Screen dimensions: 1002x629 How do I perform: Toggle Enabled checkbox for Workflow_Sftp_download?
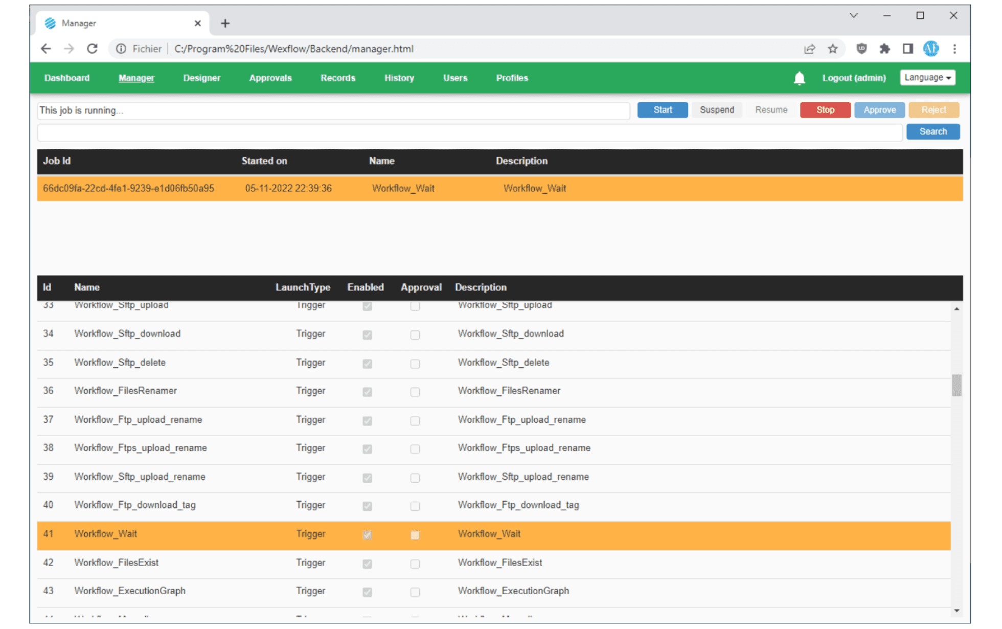tap(367, 335)
